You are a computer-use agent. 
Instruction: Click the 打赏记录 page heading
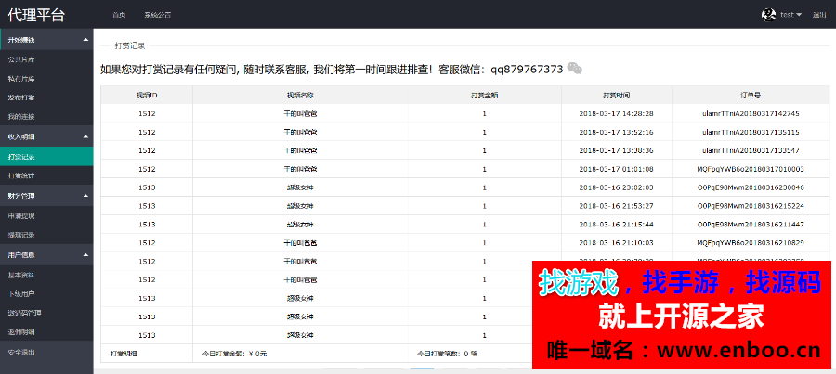tap(129, 45)
